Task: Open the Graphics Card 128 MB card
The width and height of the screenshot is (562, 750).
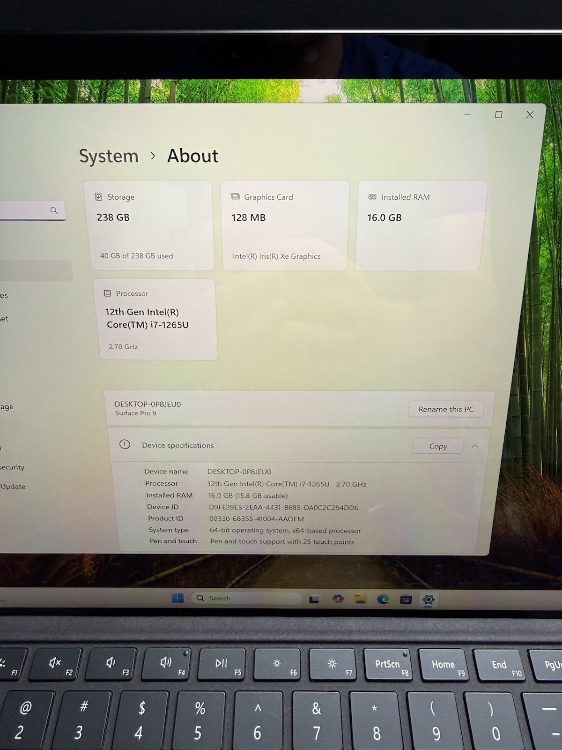Action: pyautogui.click(x=285, y=225)
